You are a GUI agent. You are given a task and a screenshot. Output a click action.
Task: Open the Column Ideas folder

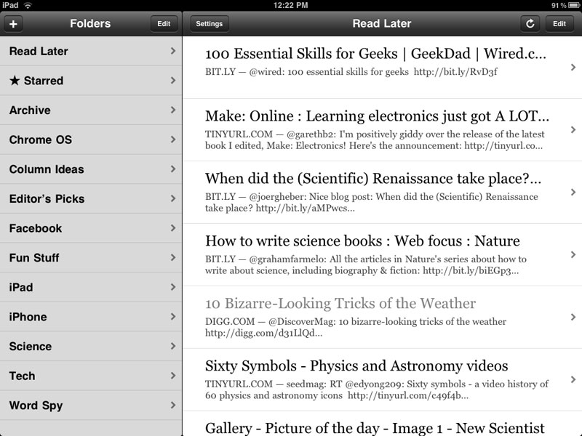click(91, 169)
